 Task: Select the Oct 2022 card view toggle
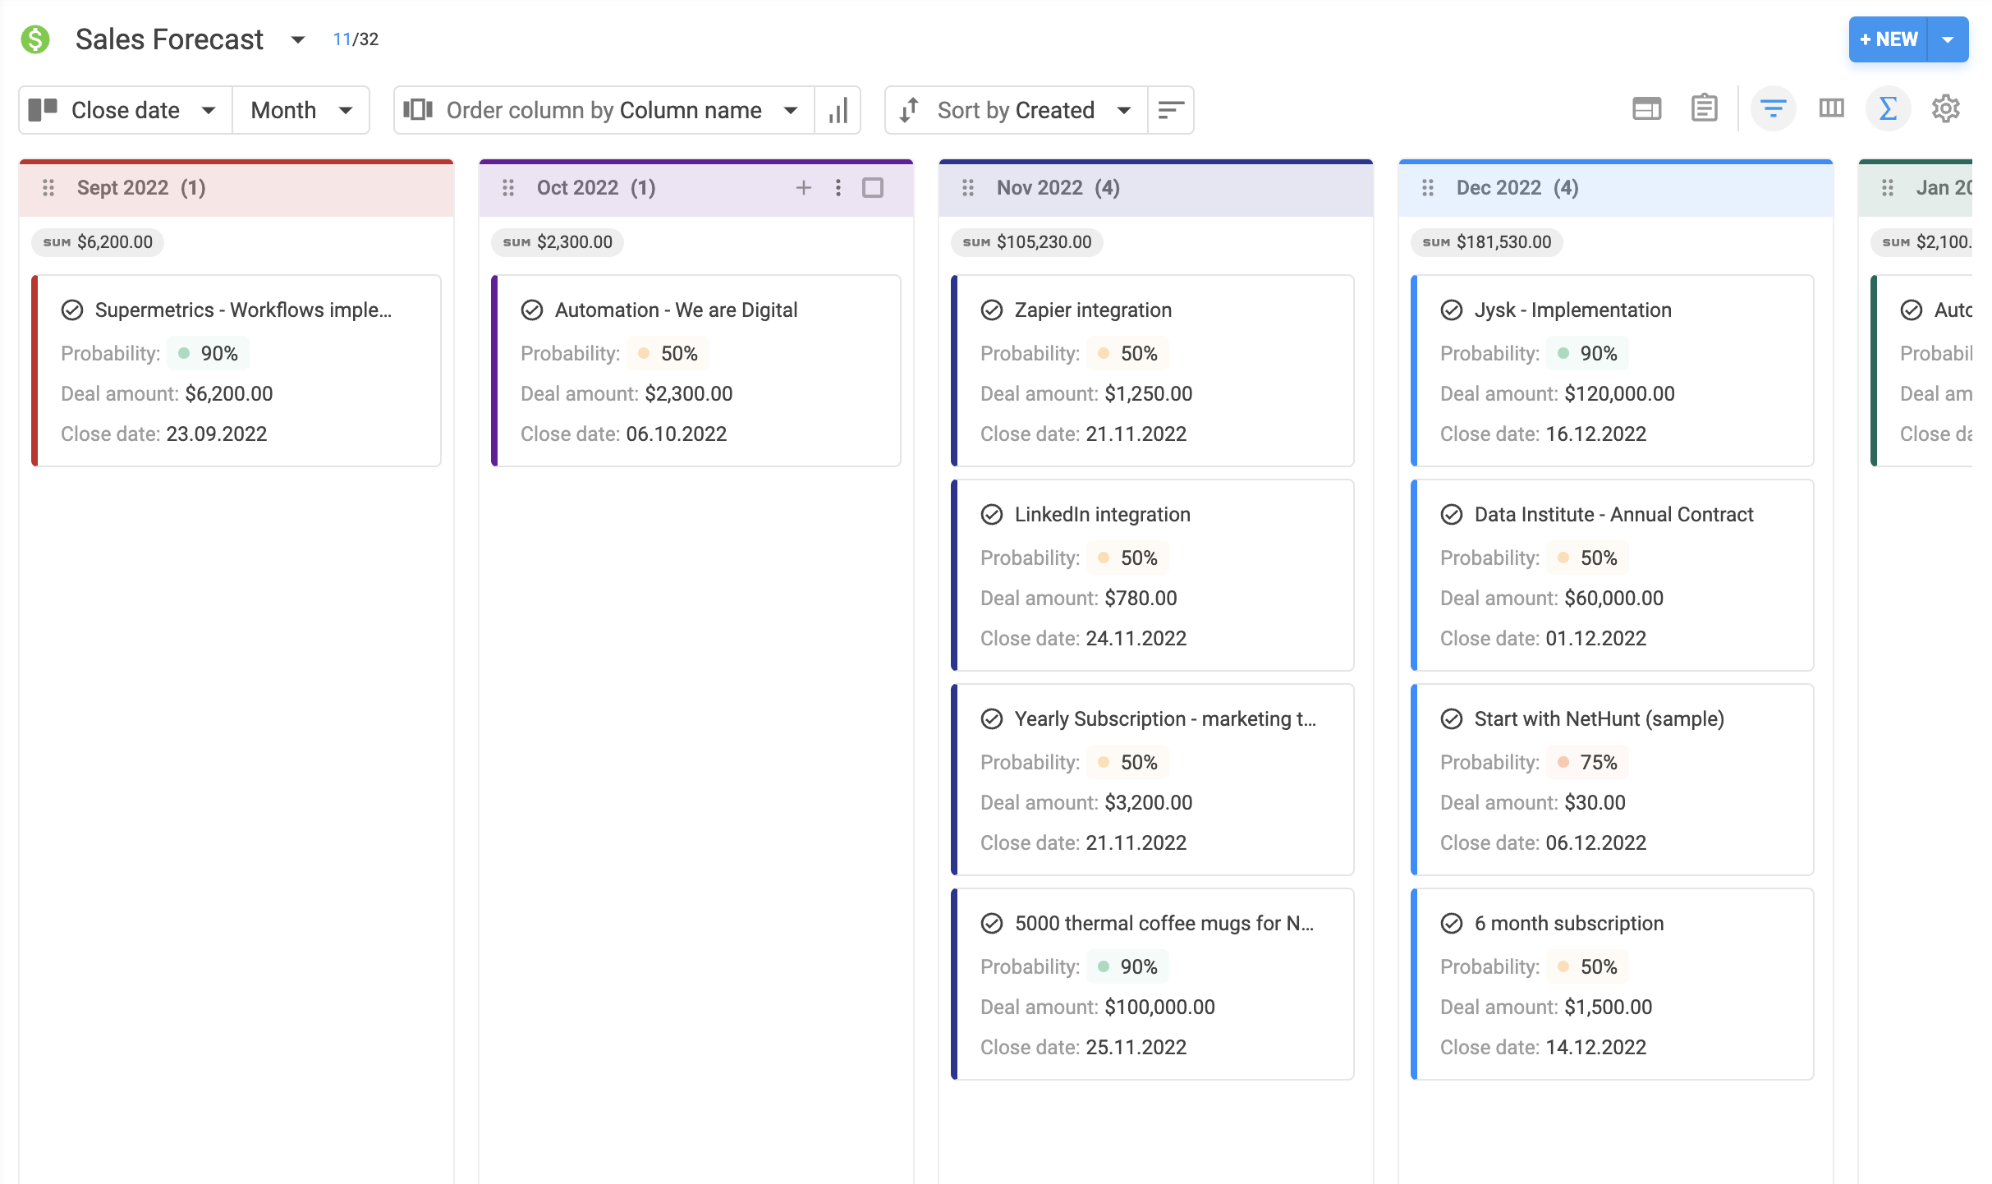pyautogui.click(x=874, y=186)
